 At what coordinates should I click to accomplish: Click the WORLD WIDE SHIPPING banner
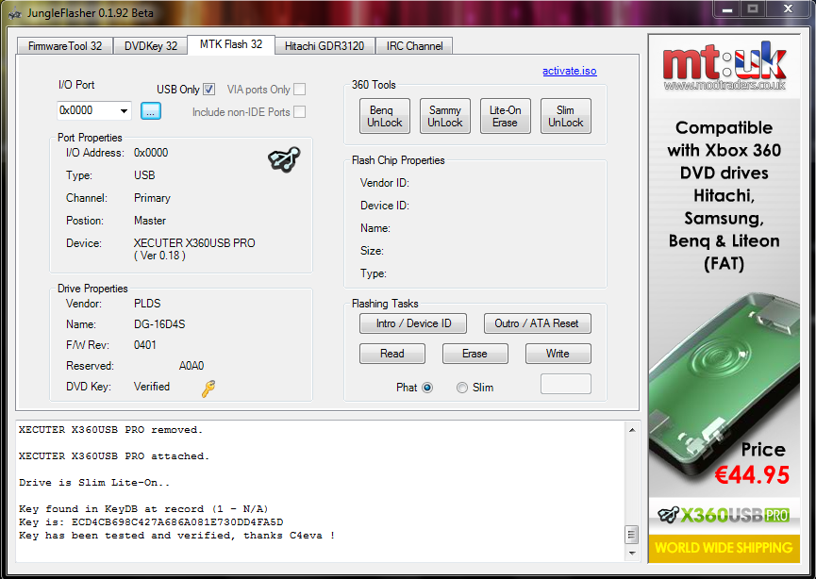(724, 548)
